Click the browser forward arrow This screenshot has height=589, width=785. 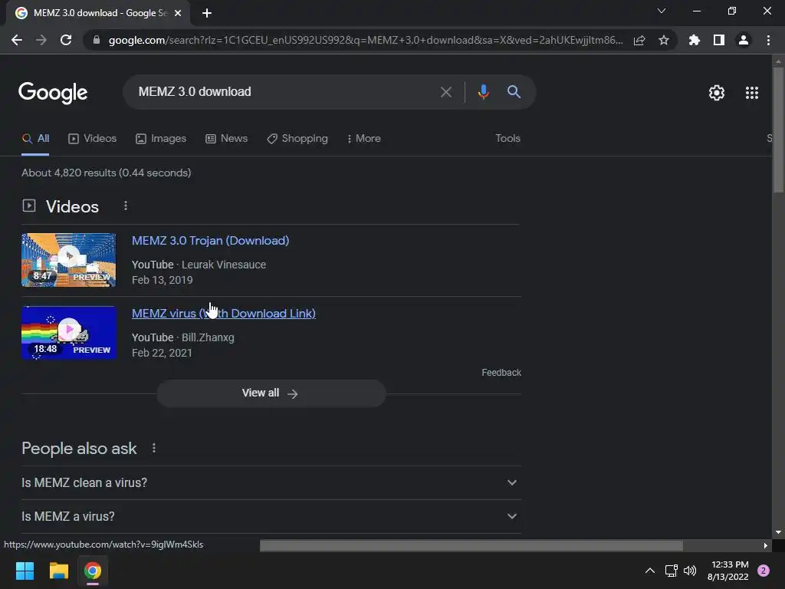[41, 40]
